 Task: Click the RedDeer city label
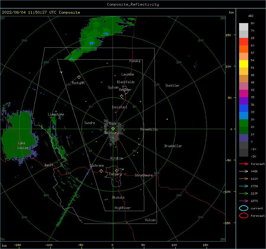click(x=125, y=90)
